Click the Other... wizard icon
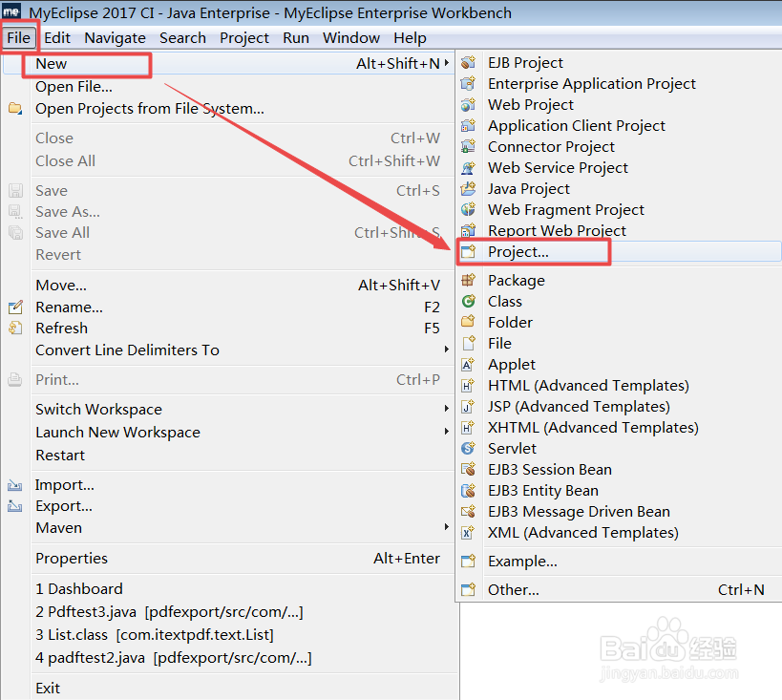 pyautogui.click(x=468, y=590)
